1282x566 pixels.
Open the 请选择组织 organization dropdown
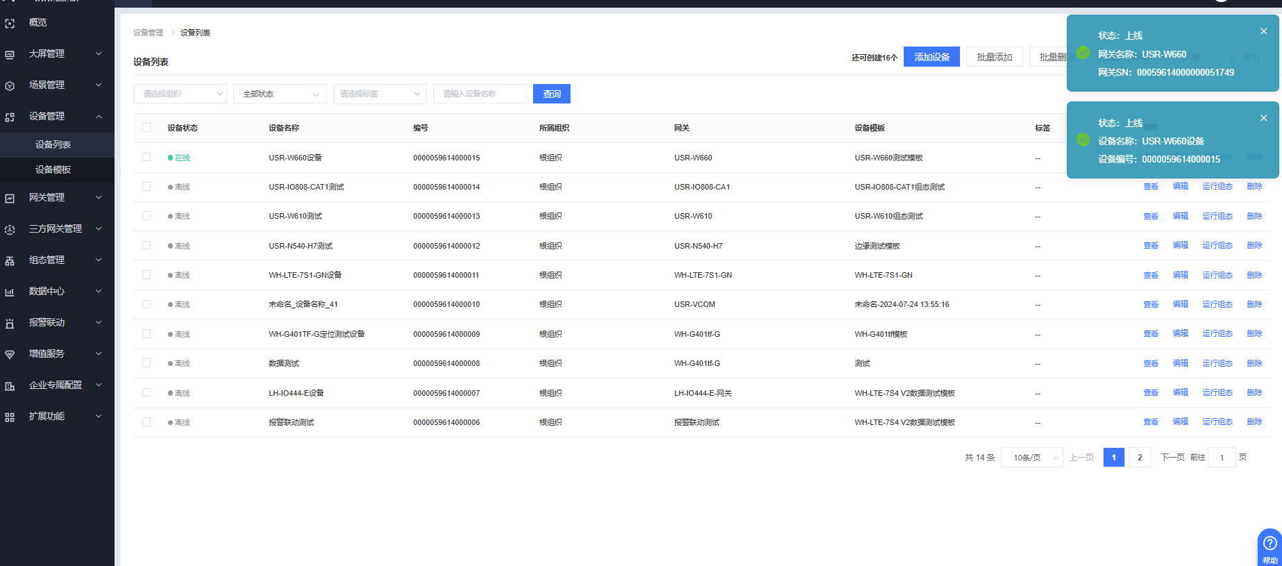[x=180, y=94]
